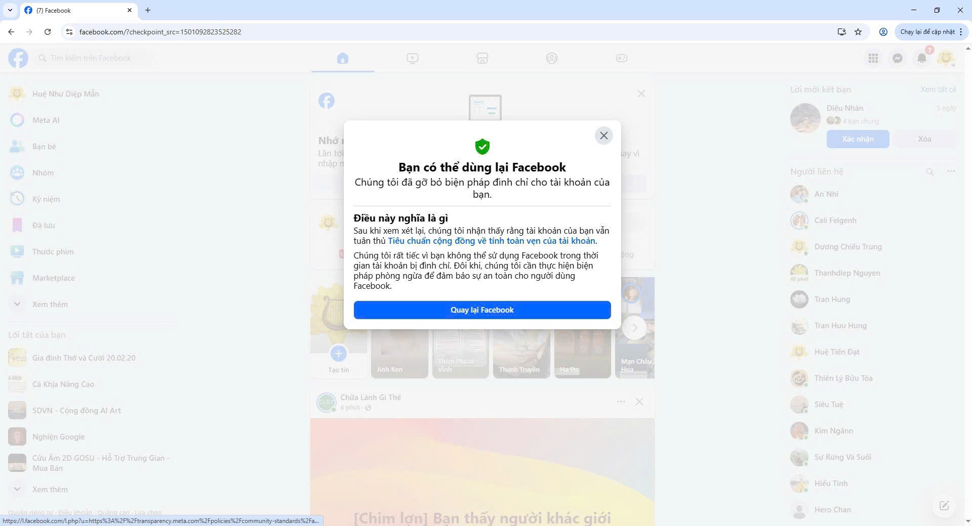Bookmark this page with star icon

858,31
